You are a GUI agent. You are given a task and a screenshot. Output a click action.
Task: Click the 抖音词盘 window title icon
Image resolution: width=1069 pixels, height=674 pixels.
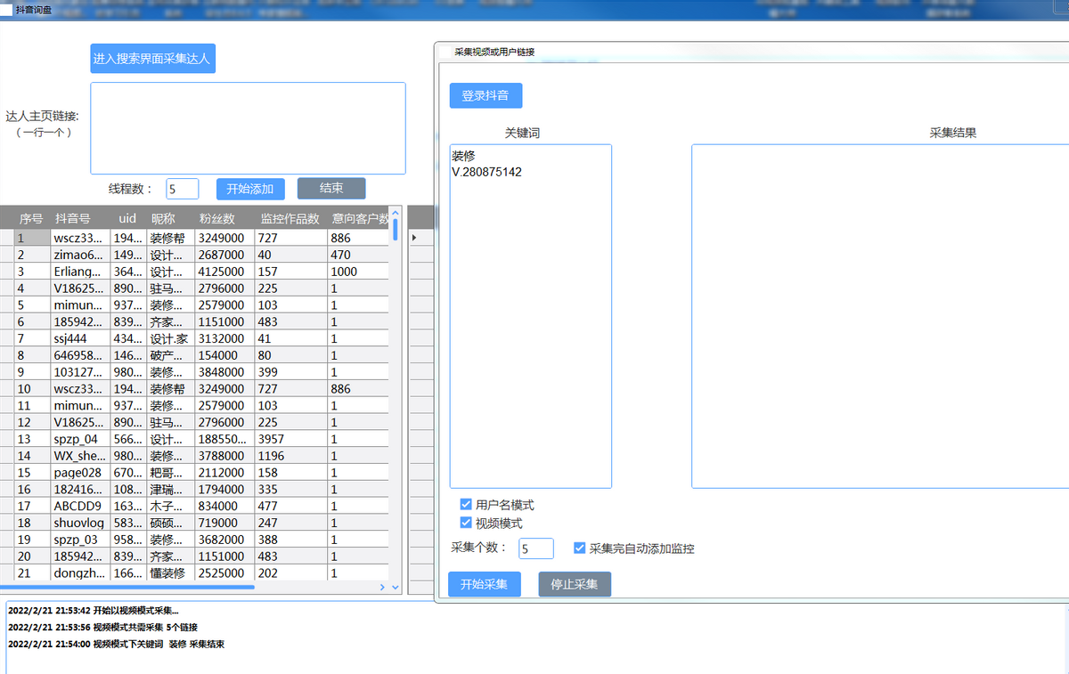(7, 9)
